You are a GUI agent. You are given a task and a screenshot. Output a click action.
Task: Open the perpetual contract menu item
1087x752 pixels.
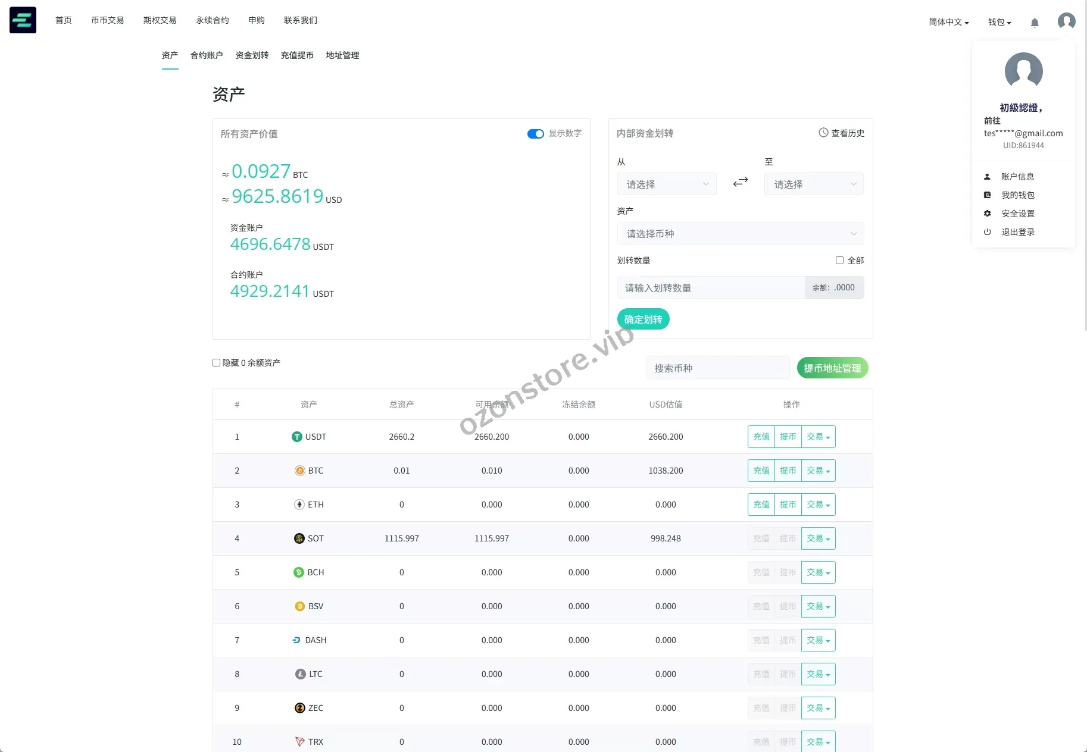[212, 20]
